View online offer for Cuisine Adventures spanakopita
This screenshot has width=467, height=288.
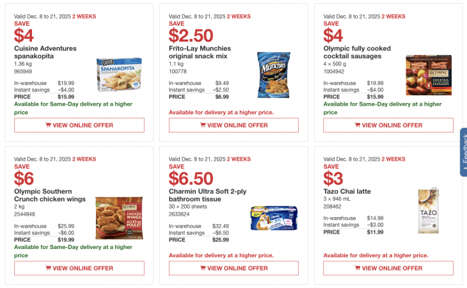click(79, 125)
